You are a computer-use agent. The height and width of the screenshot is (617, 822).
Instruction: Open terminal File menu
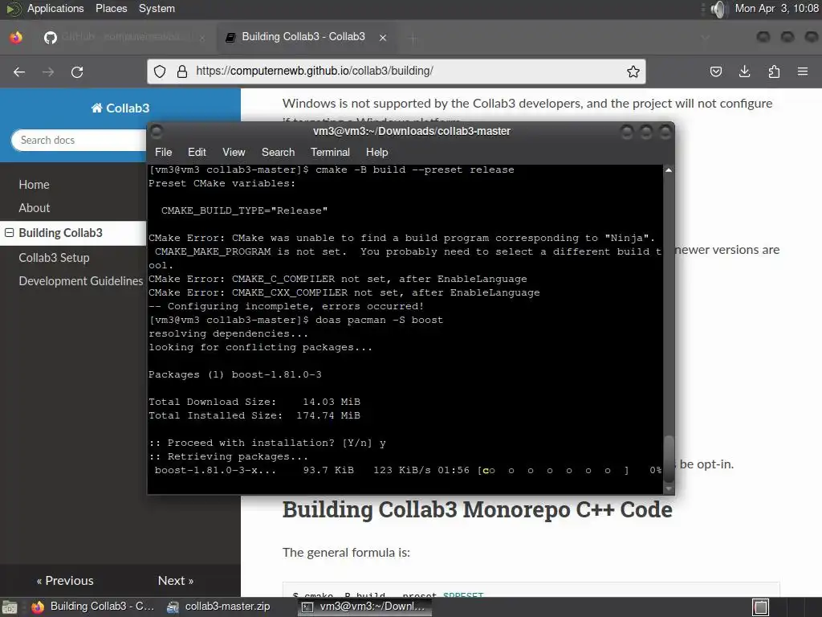coord(163,152)
